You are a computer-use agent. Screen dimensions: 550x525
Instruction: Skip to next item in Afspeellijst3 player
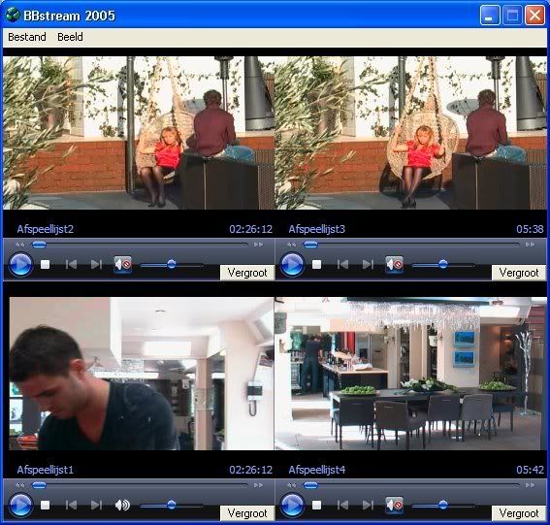tap(368, 264)
